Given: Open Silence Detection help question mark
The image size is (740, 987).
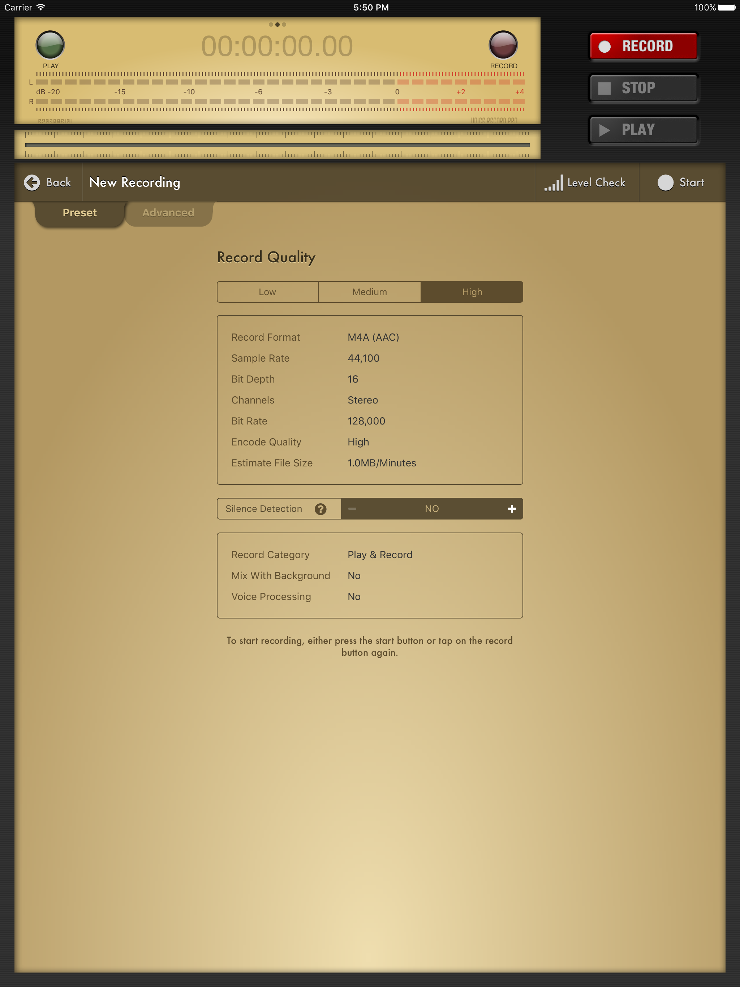Looking at the screenshot, I should point(320,509).
